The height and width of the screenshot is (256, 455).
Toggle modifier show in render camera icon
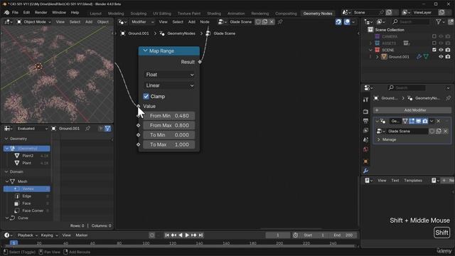point(425,121)
